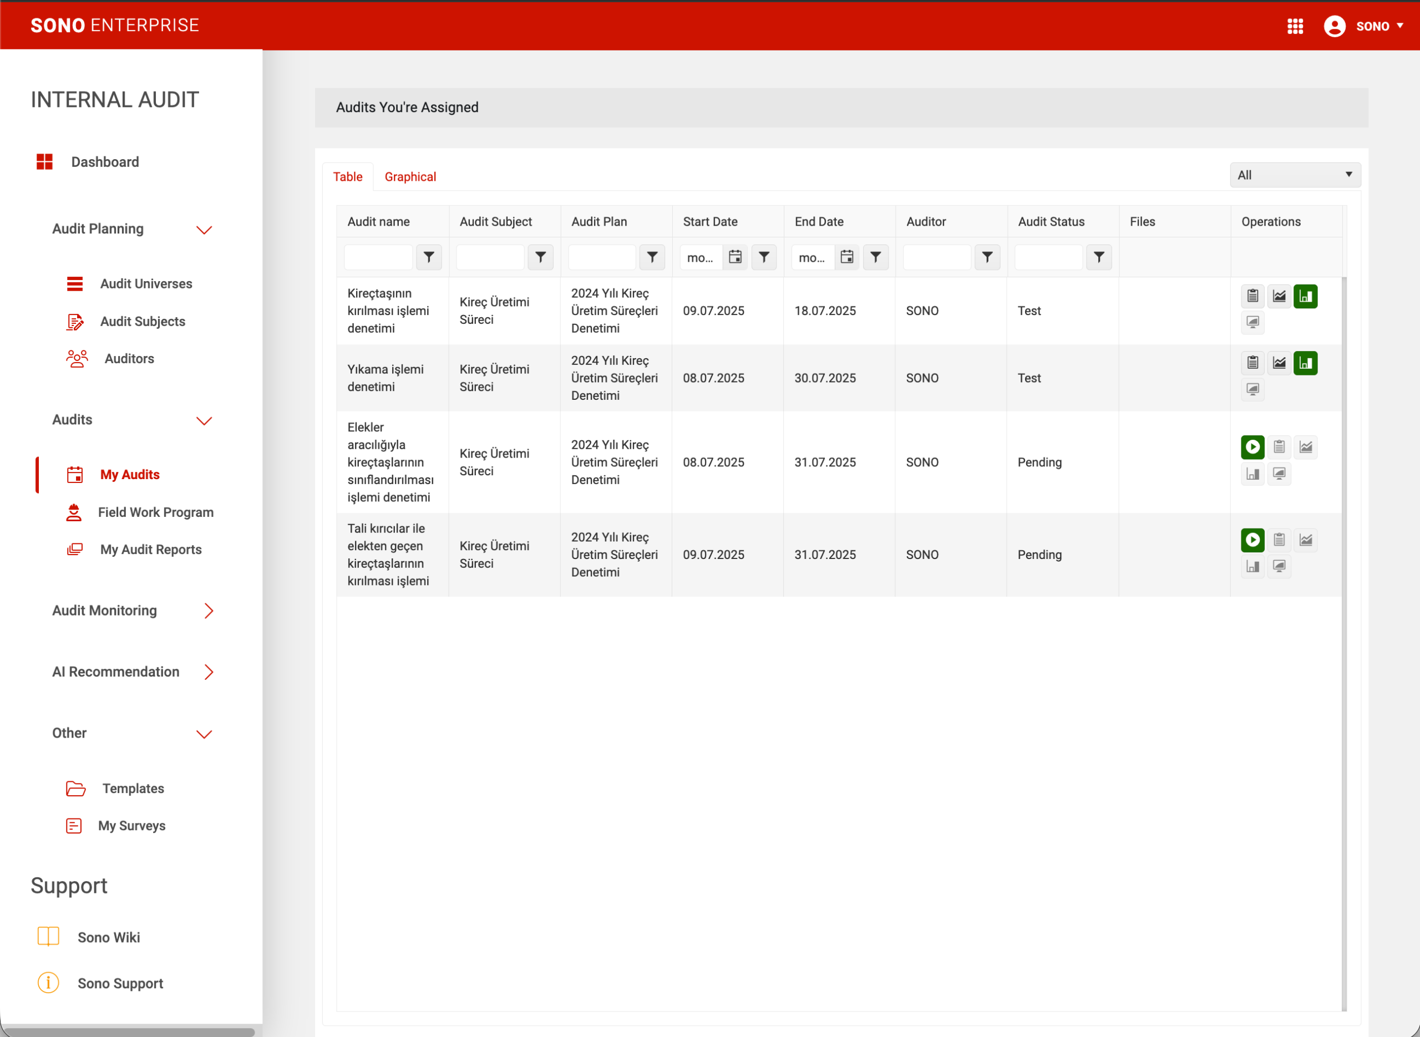Open End Date calendar picker
This screenshot has height=1037, width=1420.
tap(846, 257)
